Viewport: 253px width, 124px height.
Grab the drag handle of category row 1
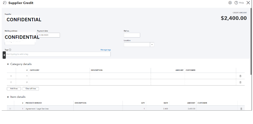[11, 76]
